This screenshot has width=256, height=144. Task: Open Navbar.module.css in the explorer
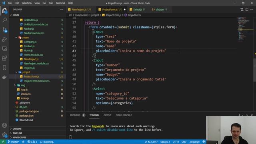(x=34, y=33)
